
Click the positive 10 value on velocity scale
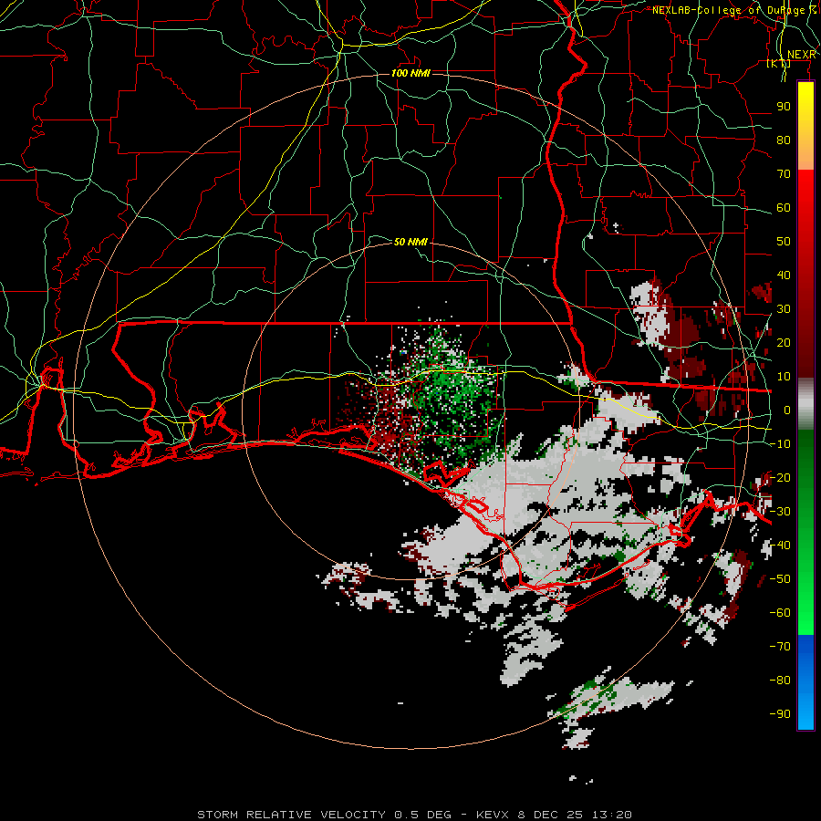tap(784, 377)
